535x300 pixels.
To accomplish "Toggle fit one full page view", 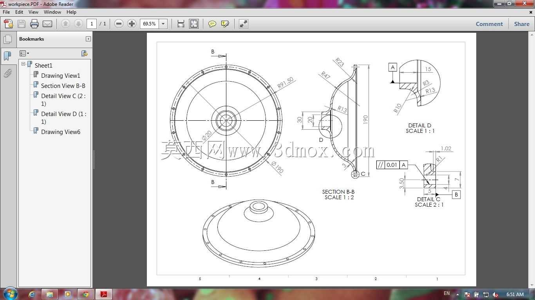I will [194, 24].
